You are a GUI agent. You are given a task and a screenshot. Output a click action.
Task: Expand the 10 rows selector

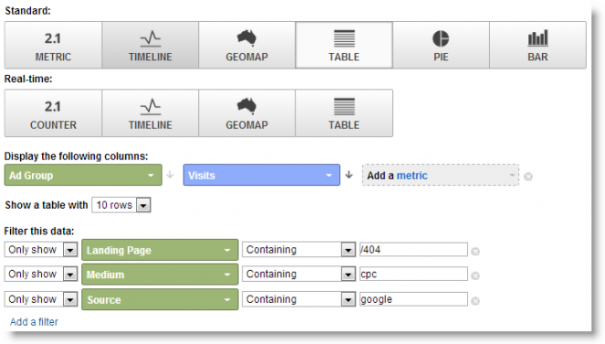tap(121, 205)
